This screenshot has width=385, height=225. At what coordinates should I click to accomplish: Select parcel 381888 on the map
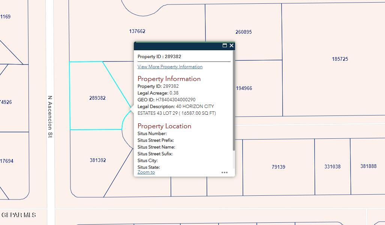368,166
